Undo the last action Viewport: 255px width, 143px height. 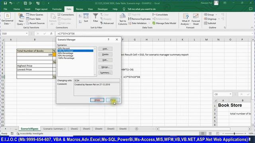(x=11, y=3)
